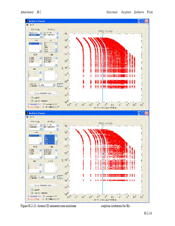Open concentration dropdown in bottom window
This screenshot has height=226, width=175.
tap(54, 177)
